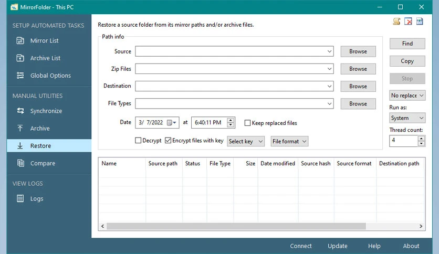The image size is (439, 254).
Task: Tick the Decrypt checkbox
Action: (138, 140)
